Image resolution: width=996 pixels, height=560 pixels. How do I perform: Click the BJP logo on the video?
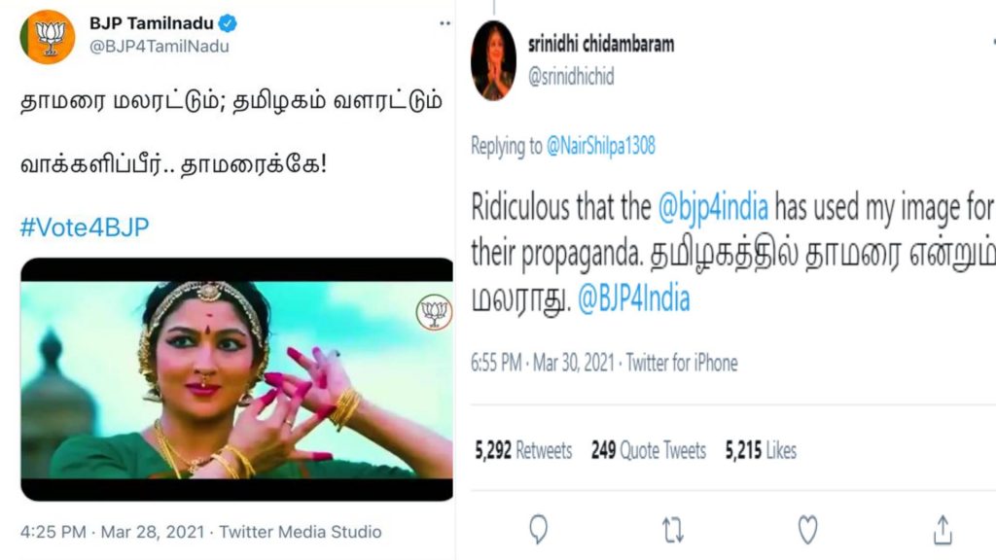[435, 312]
